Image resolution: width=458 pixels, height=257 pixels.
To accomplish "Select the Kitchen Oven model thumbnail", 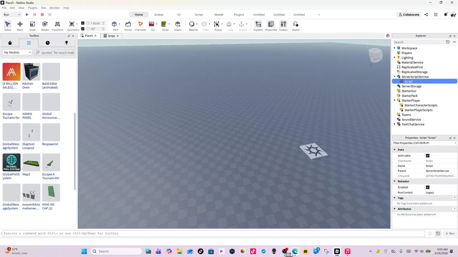I will point(31,72).
